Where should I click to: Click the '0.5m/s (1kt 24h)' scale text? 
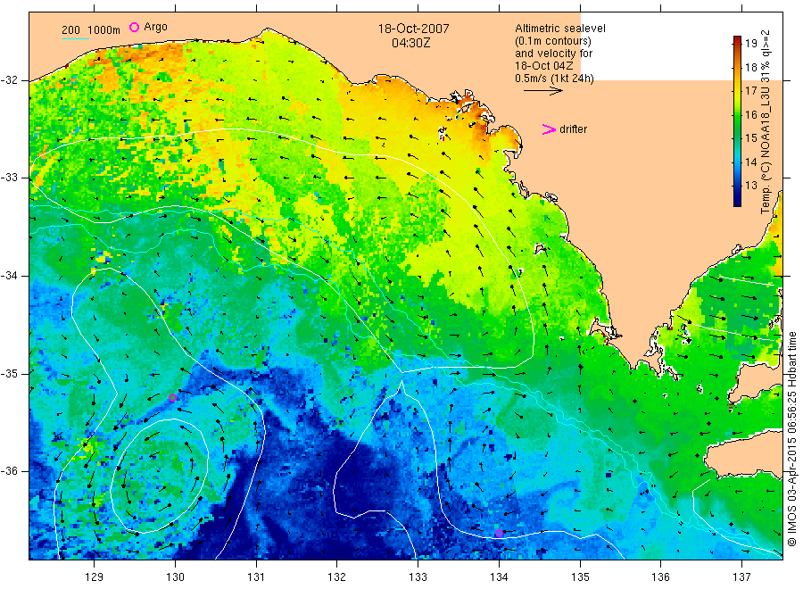555,79
